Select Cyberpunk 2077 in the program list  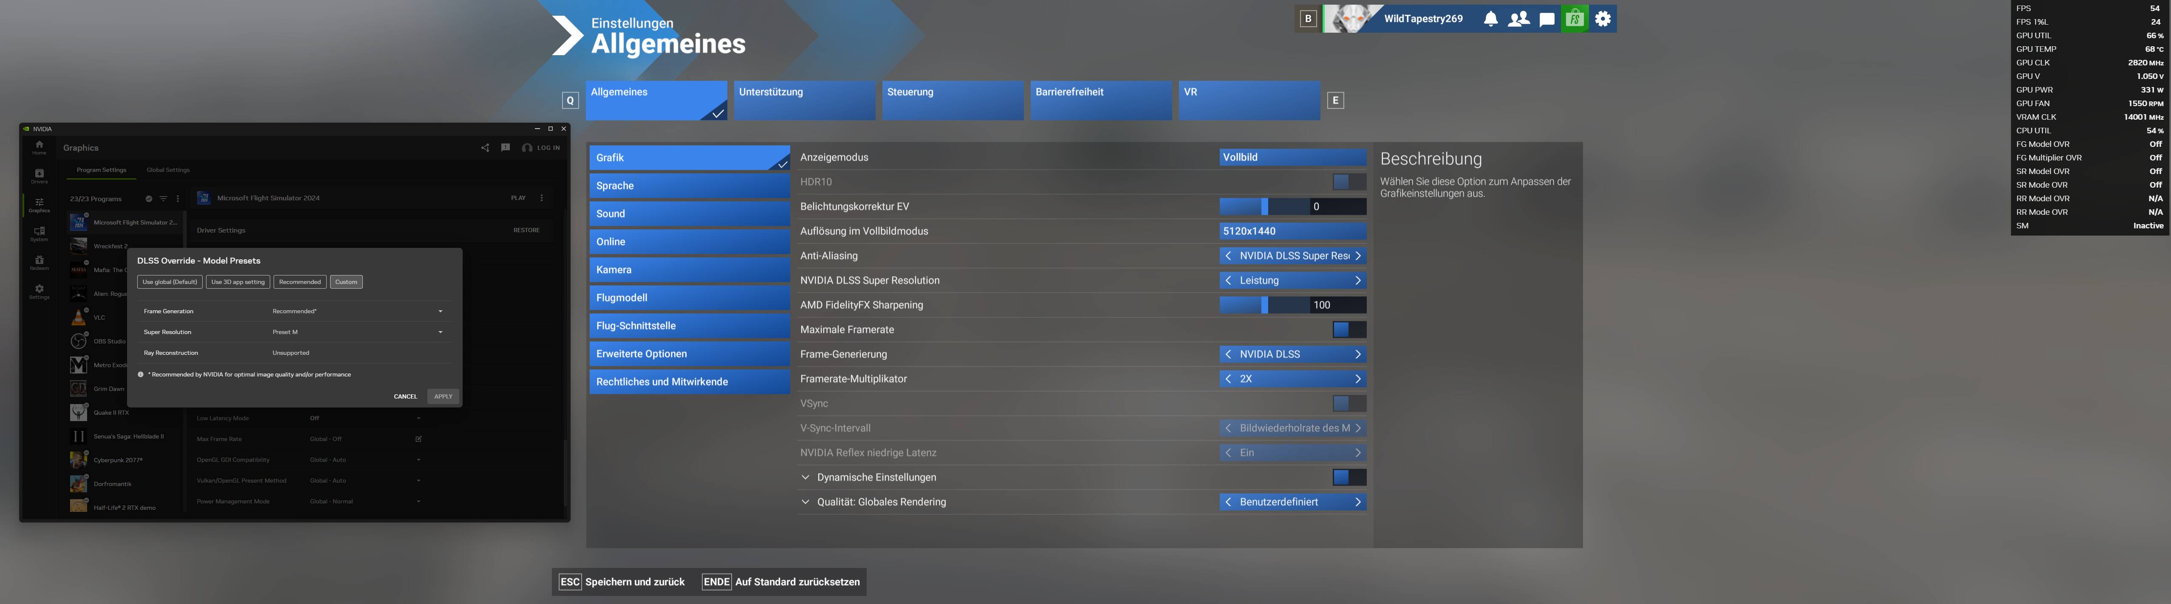coord(118,460)
